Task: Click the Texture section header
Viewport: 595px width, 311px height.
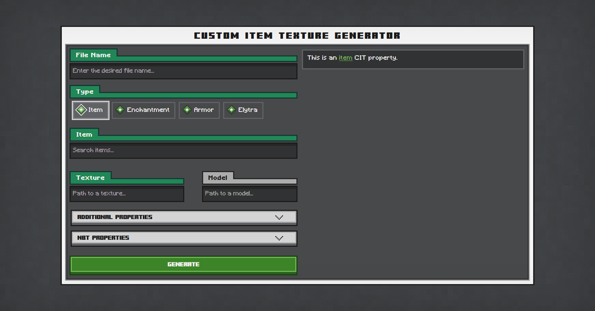Action: tap(91, 177)
